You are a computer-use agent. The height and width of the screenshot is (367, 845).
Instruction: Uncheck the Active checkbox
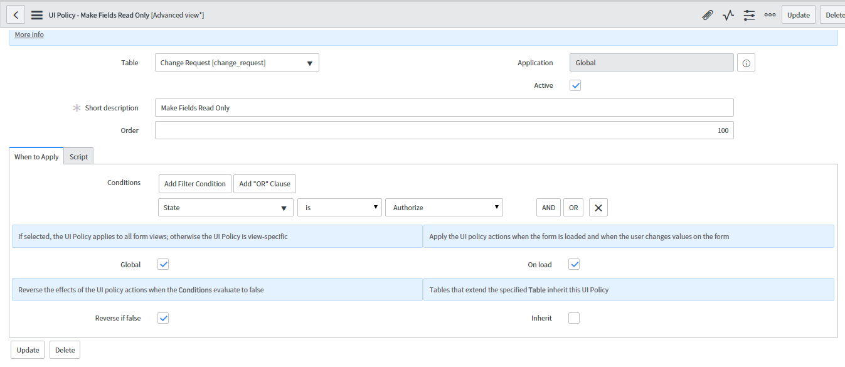(x=575, y=85)
